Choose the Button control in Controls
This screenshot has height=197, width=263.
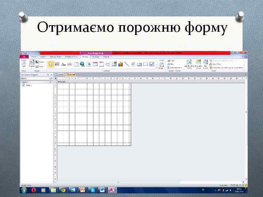click(x=70, y=64)
